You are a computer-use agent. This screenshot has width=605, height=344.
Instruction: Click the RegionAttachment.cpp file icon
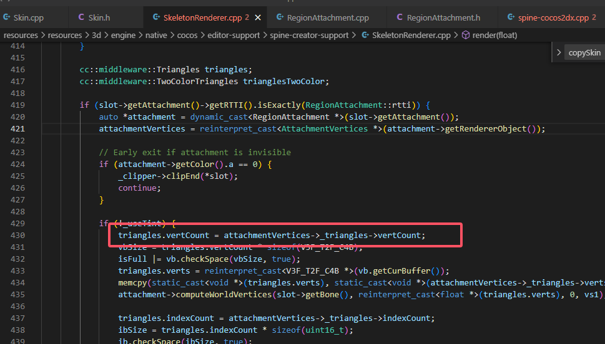(280, 17)
